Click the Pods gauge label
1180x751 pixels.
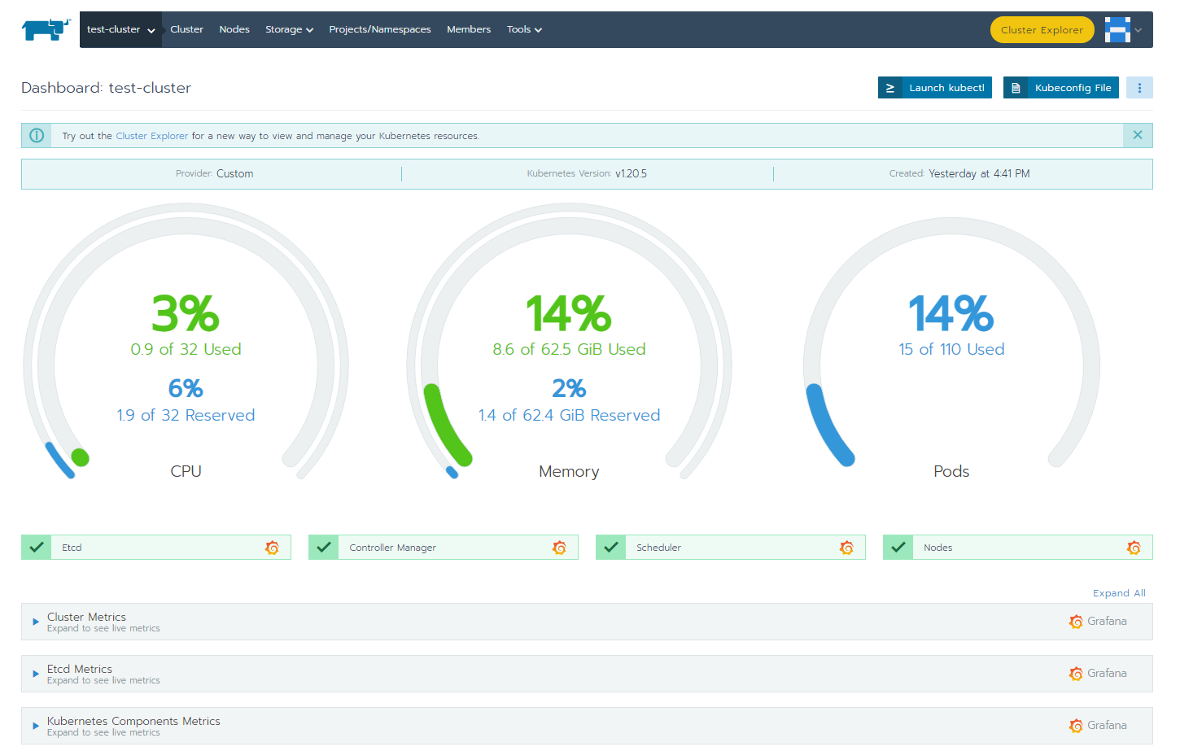(x=951, y=471)
